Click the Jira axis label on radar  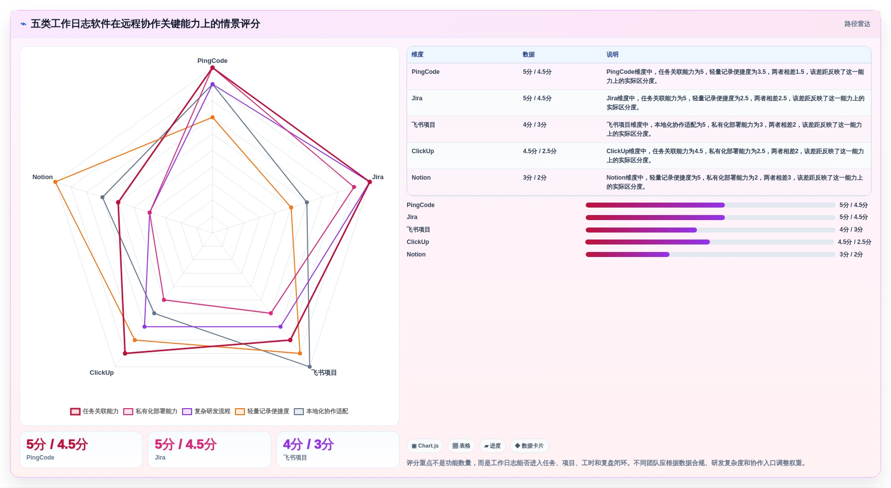[x=378, y=177]
